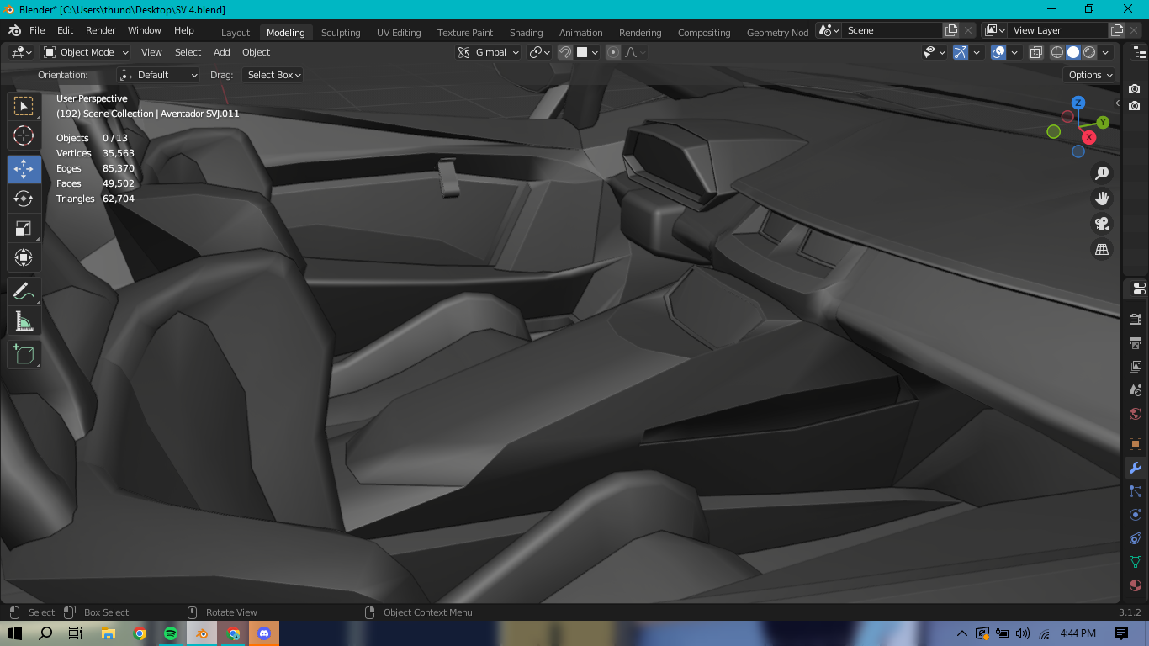Open the Modifier properties wrench tab
This screenshot has height=646, width=1149.
pyautogui.click(x=1136, y=468)
